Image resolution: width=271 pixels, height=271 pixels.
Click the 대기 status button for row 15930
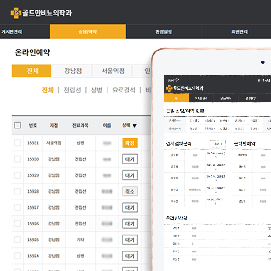[130, 159]
